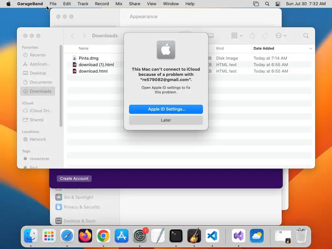Click the Create Account button

[74, 179]
